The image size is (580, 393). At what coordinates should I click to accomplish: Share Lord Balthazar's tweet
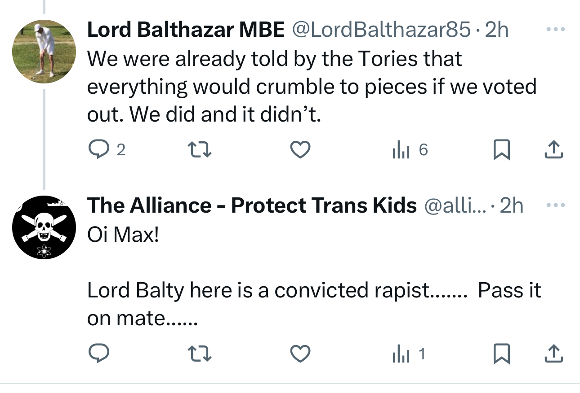click(x=553, y=150)
